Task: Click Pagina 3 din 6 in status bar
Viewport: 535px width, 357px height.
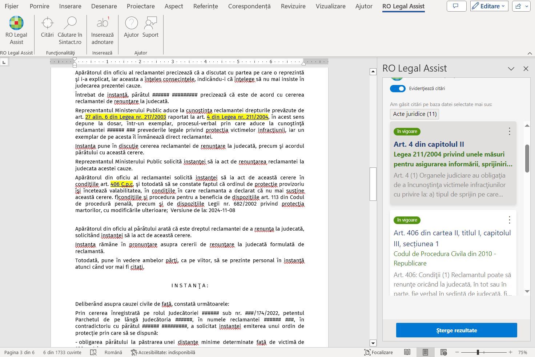Action: coord(19,352)
